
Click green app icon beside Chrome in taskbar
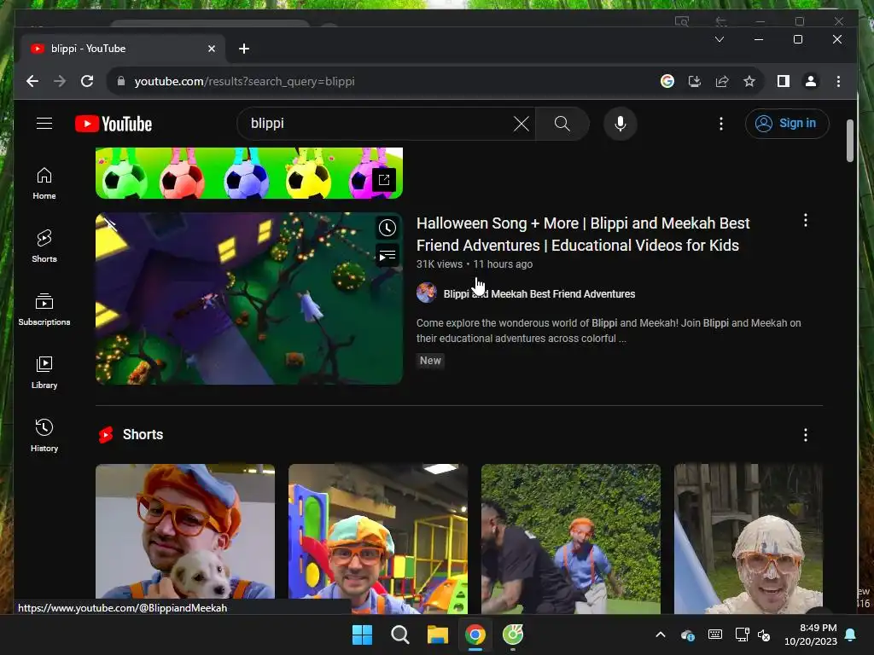513,635
